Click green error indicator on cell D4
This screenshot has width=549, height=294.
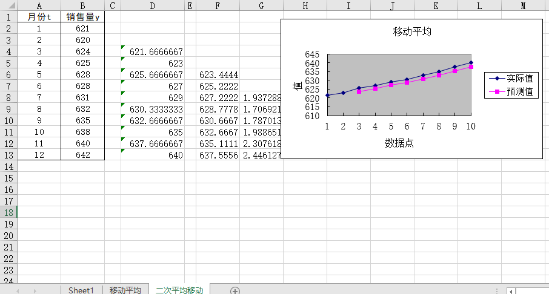click(x=123, y=47)
